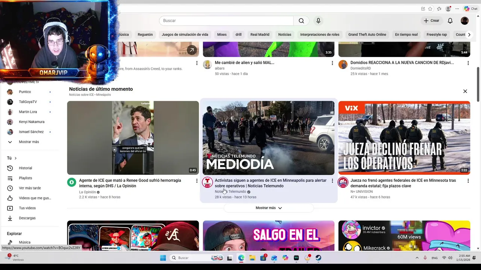Open Ver más tarde list
Image resolution: width=481 pixels, height=270 pixels.
click(30, 188)
